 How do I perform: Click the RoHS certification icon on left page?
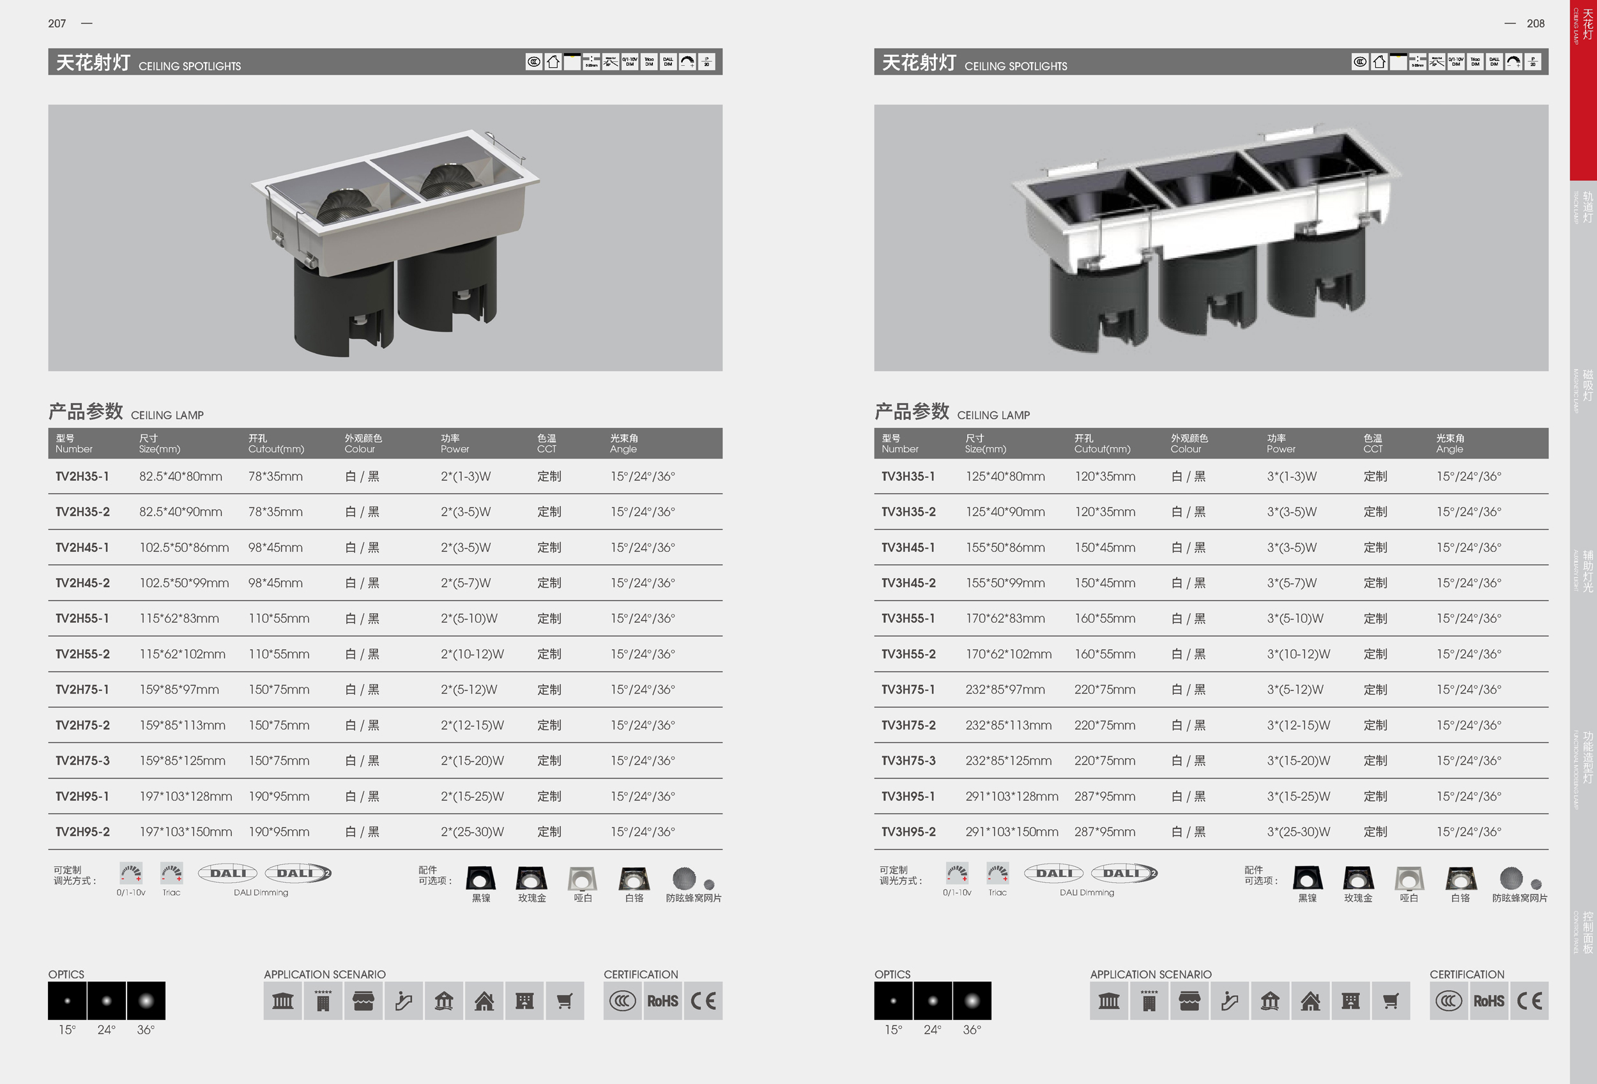click(662, 1001)
